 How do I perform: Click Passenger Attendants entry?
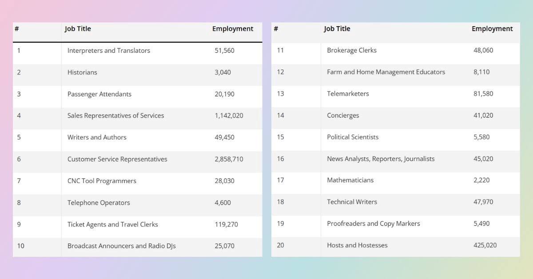pos(99,94)
